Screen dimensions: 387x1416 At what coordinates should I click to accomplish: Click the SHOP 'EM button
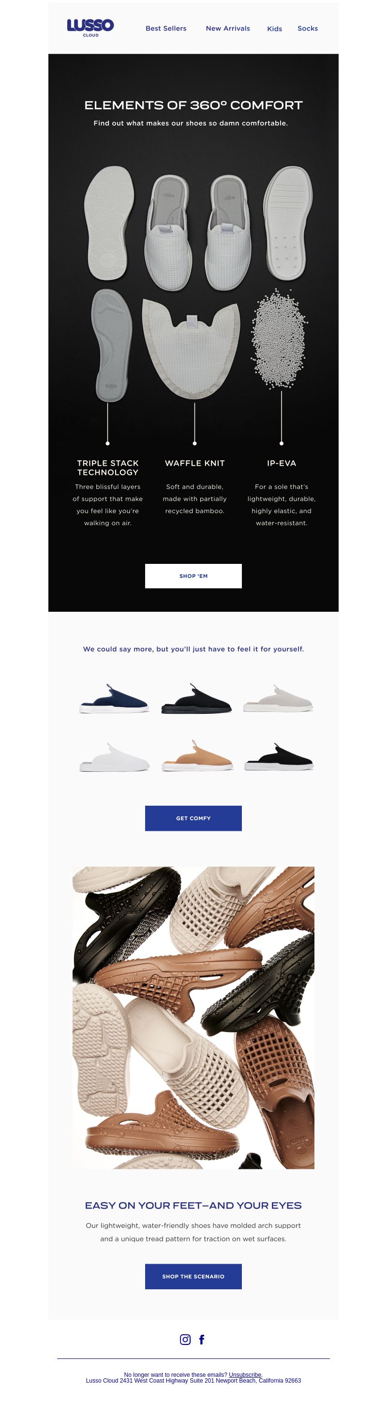[x=193, y=576]
